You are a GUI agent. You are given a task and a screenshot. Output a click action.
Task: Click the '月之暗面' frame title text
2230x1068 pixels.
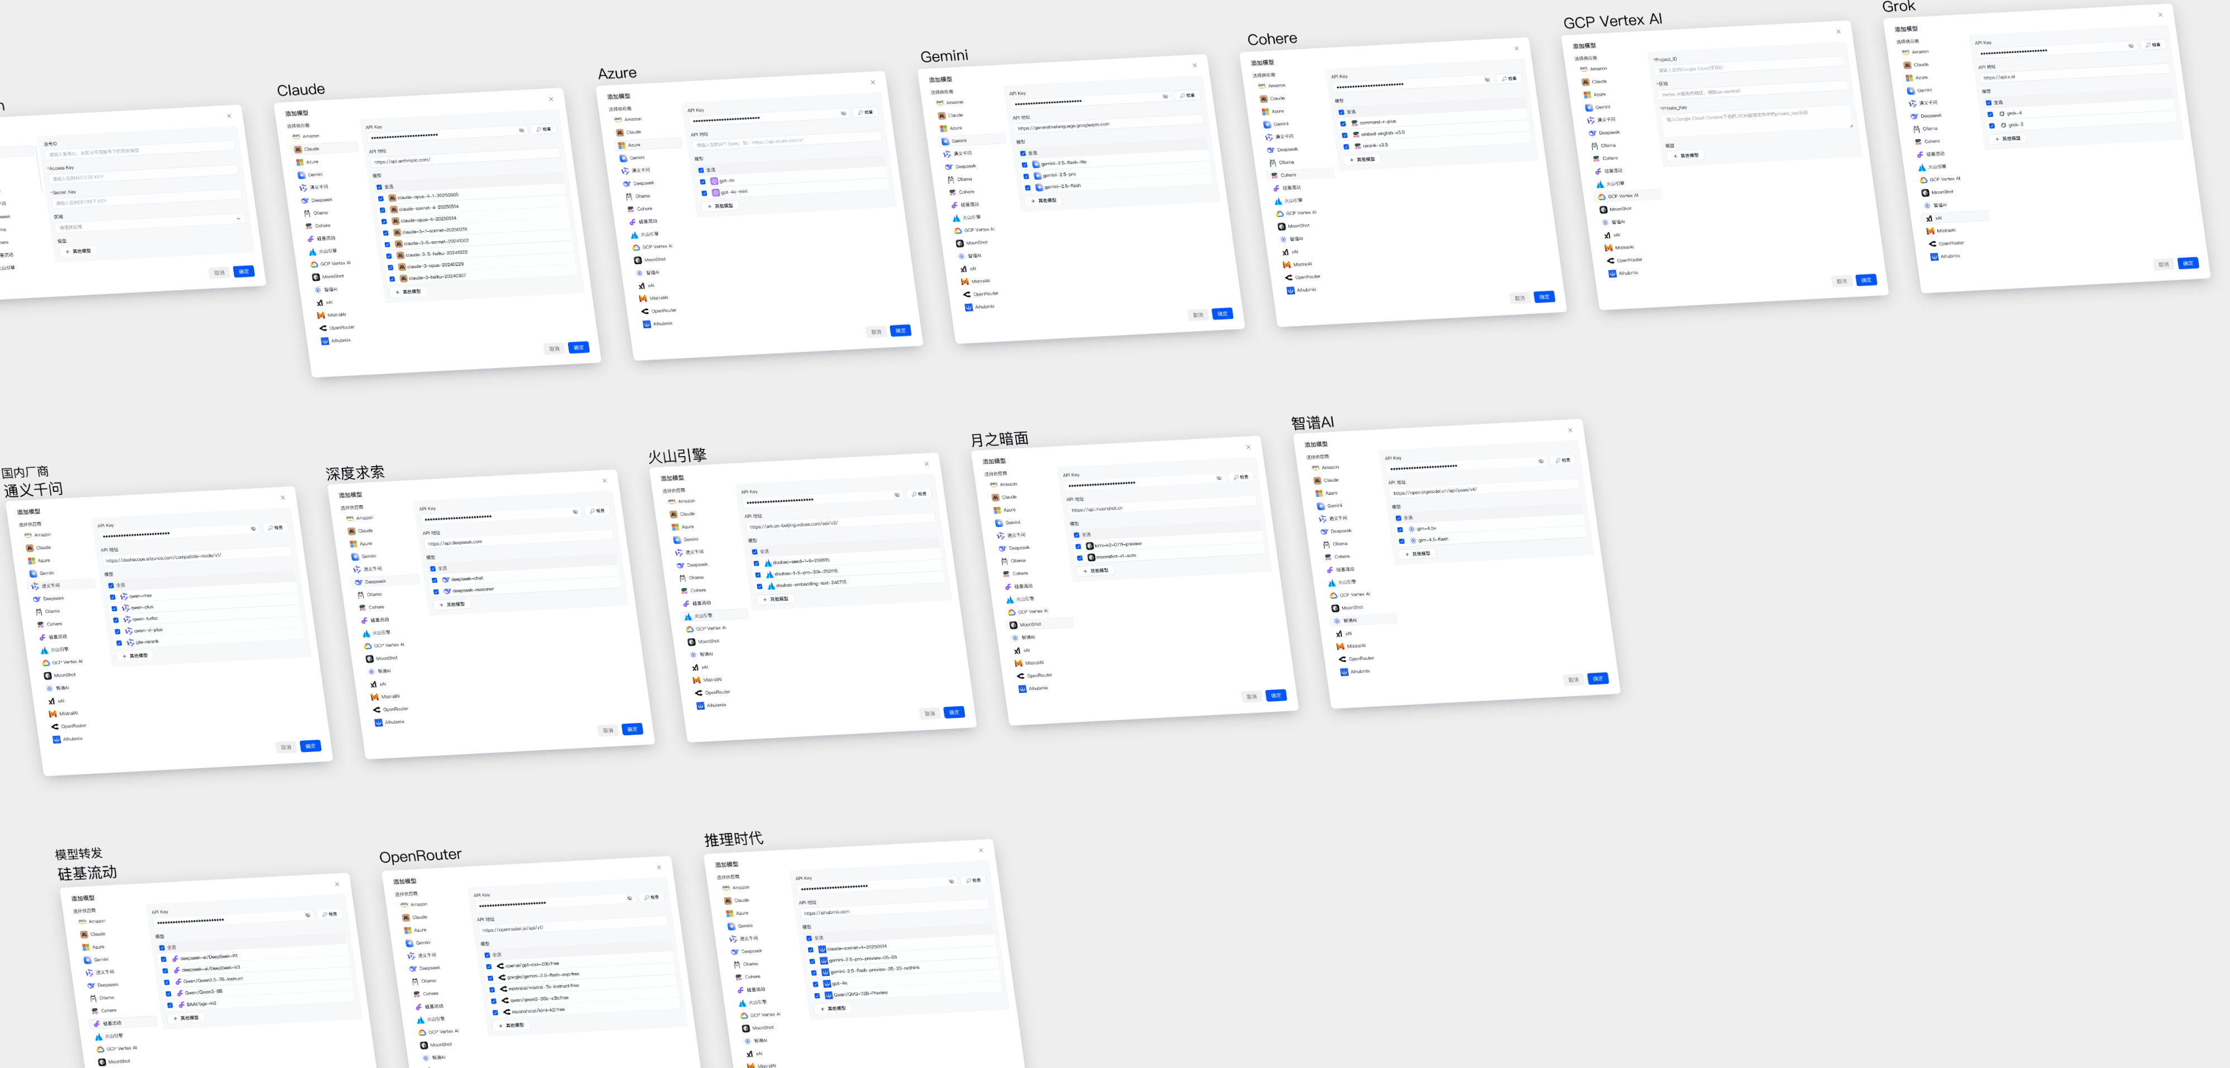click(999, 440)
